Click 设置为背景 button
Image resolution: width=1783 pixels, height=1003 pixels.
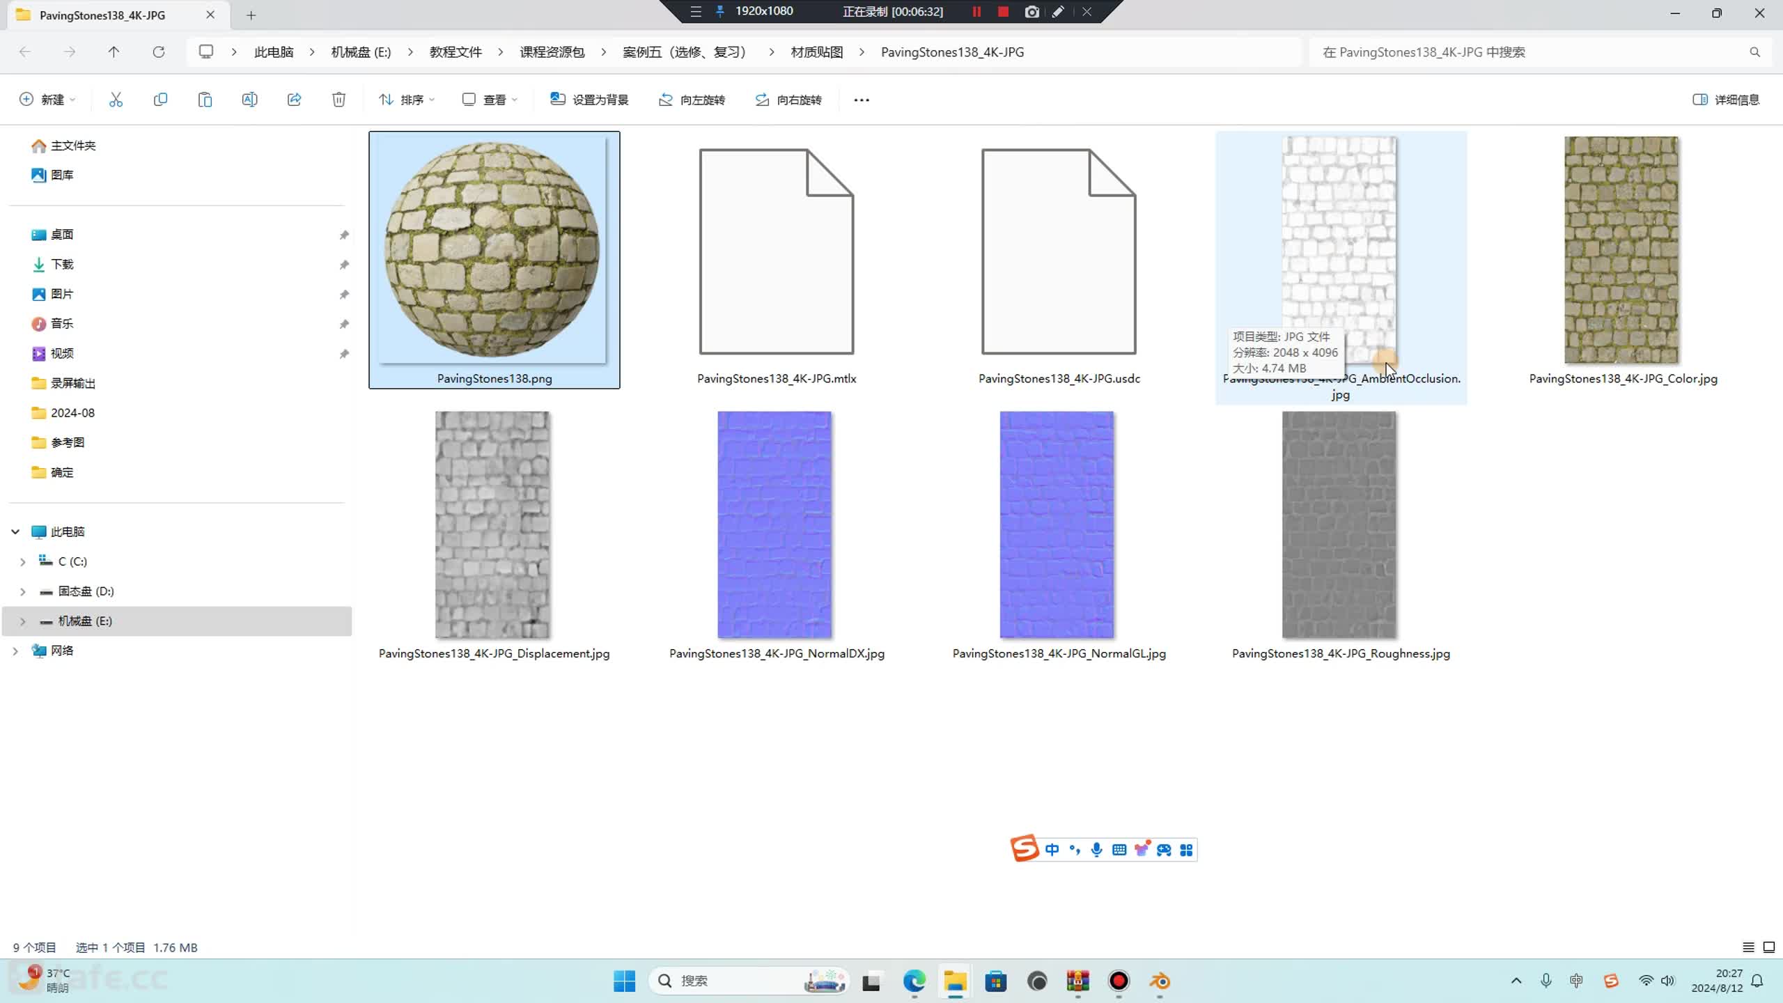[589, 100]
